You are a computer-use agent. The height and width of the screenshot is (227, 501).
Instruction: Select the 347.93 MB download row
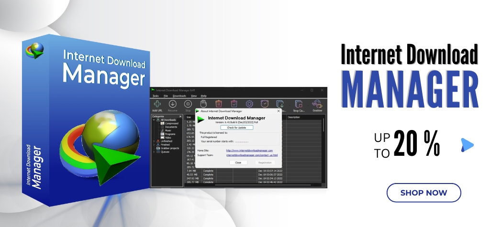pyautogui.click(x=253, y=178)
